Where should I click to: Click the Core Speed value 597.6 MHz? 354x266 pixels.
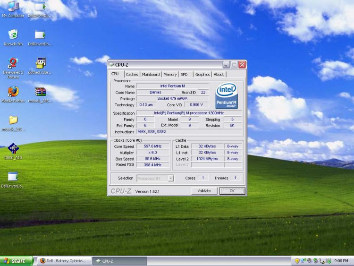tap(152, 146)
